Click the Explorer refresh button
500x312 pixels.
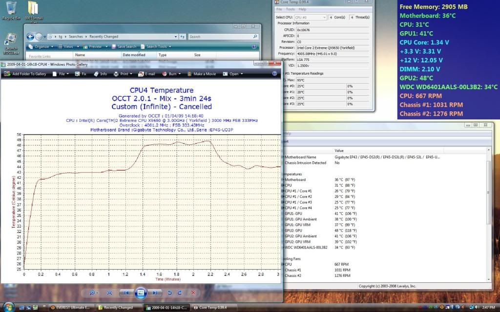click(183, 37)
